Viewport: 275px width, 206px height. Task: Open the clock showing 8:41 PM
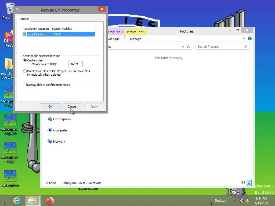(x=262, y=201)
